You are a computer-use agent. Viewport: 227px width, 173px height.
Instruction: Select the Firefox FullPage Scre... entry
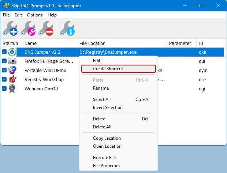[x=49, y=61]
